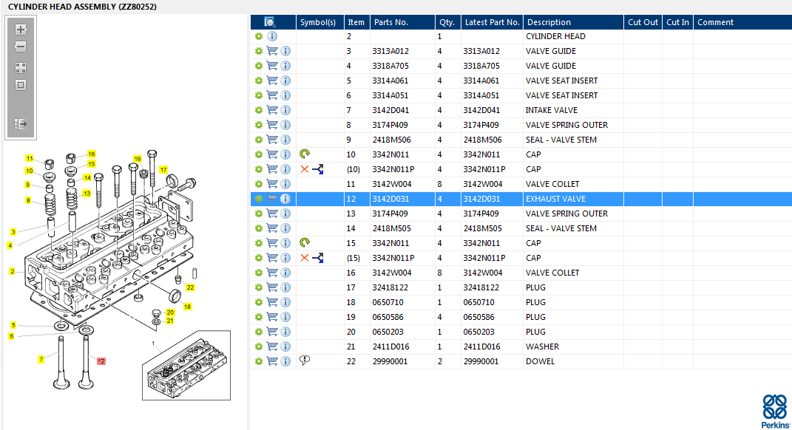Viewport: 792px width, 430px height.
Task: Click VALVE SPRING OUTER description in item 8
Action: click(x=566, y=125)
